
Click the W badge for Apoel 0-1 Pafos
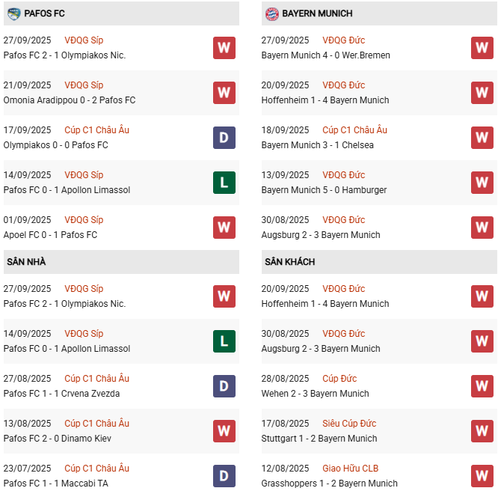[x=224, y=228]
